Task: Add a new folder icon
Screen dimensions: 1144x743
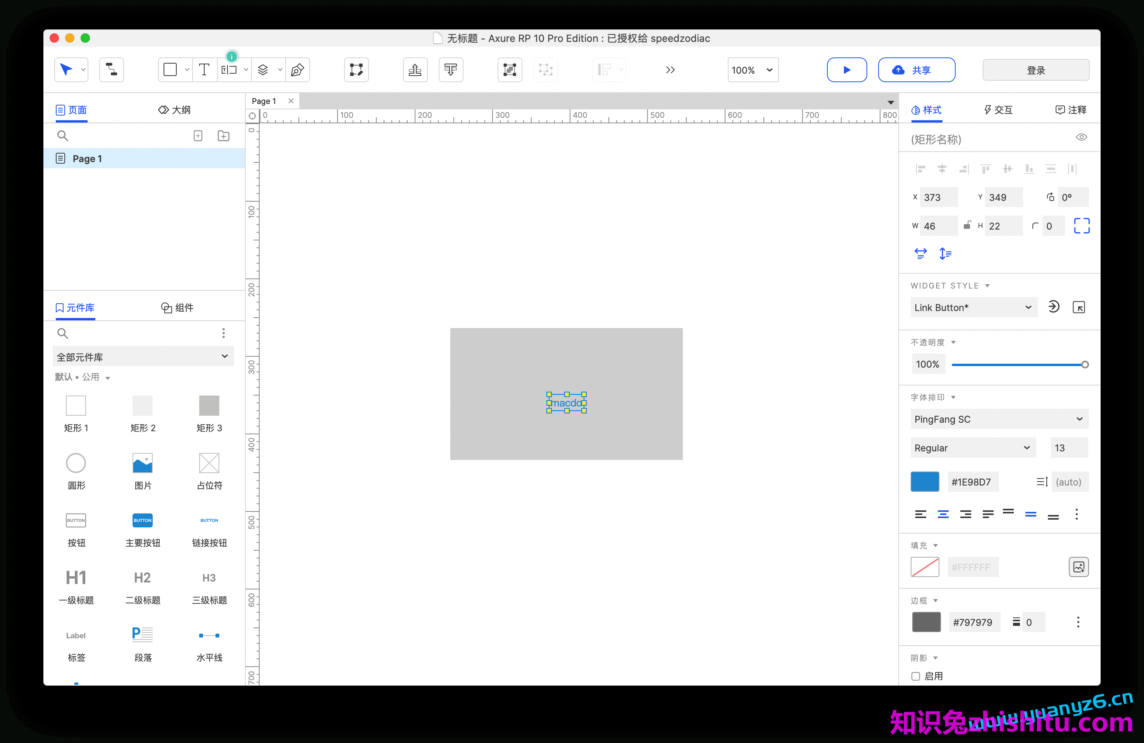Action: 224,136
